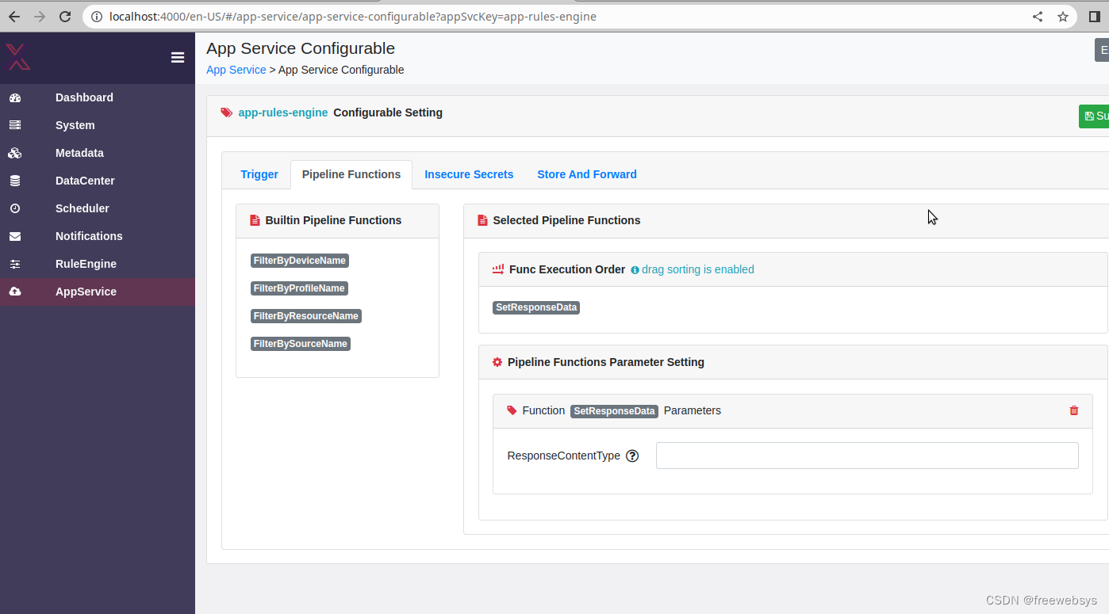Select AppService in the sidebar
The width and height of the screenshot is (1109, 614).
[x=98, y=292]
